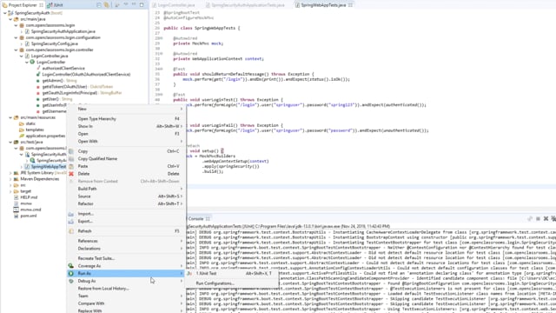The height and width of the screenshot is (313, 556).
Task: Click the import icon beside Import...
Action: pyautogui.click(x=71, y=214)
